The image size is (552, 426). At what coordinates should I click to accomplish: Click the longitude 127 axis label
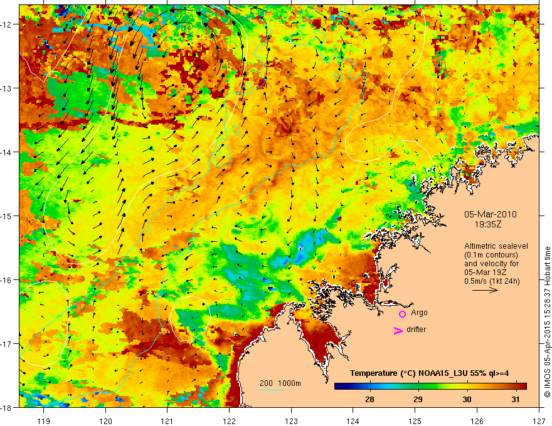(x=539, y=421)
